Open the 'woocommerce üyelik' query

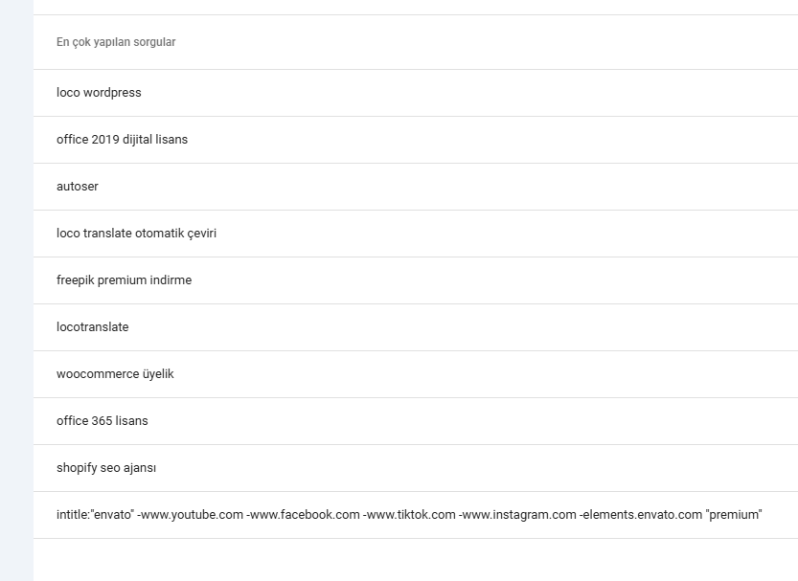[x=416, y=374]
